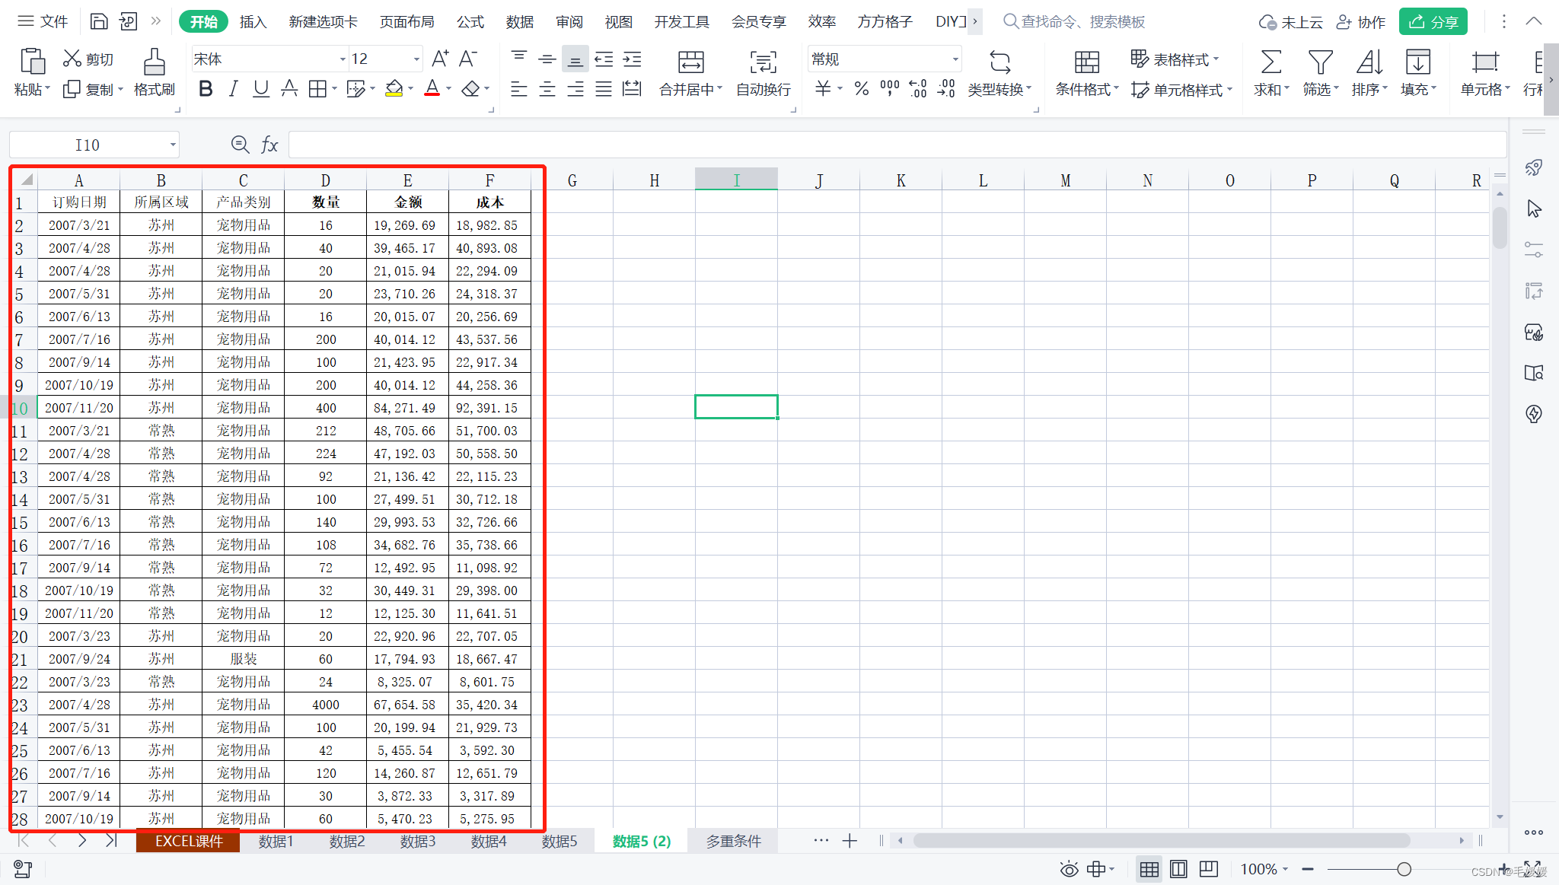
Task: Increase font size with A+ icon
Action: (x=440, y=59)
